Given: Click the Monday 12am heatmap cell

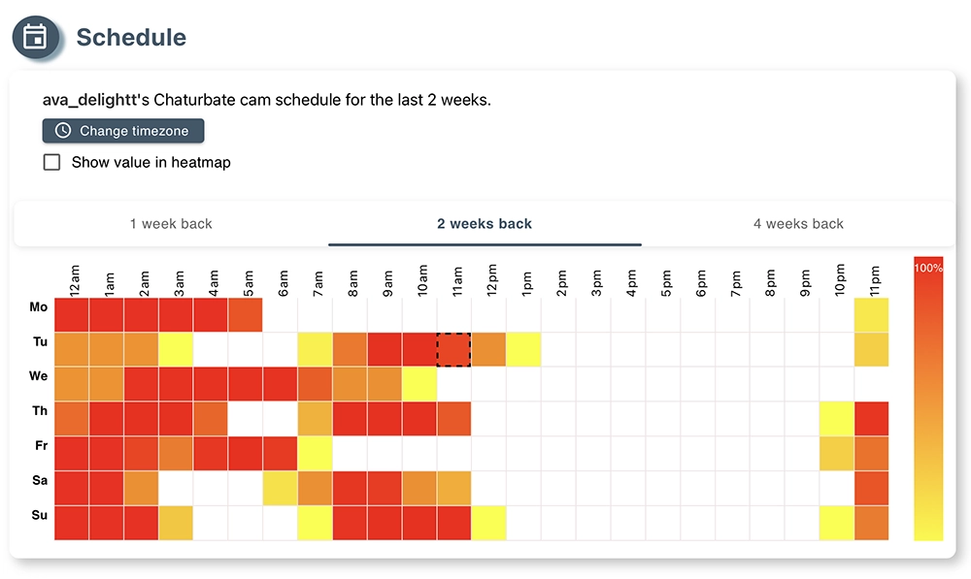Looking at the screenshot, I should [x=72, y=315].
